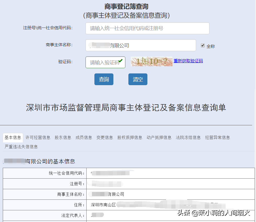
Task: Open the 严重违法失信信息 tab
Action: pos(21,147)
